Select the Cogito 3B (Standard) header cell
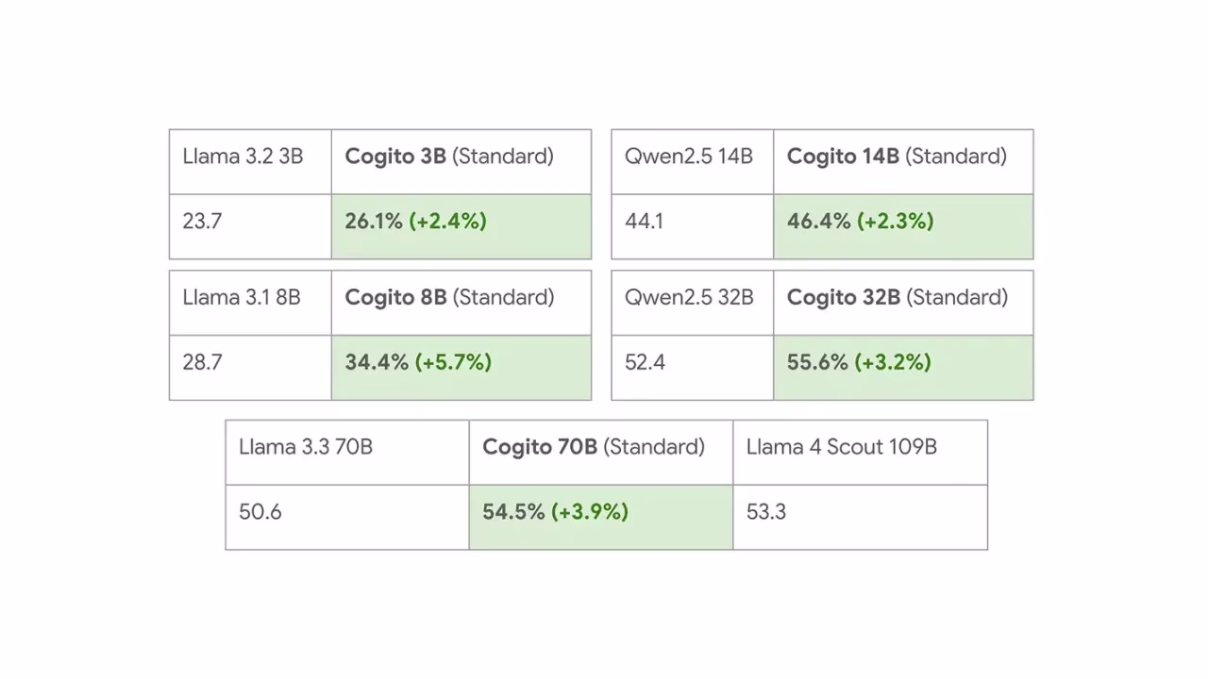Viewport: 1208px width, 679px height. click(461, 162)
